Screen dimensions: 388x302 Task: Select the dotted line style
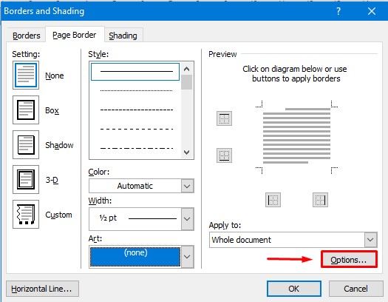click(x=136, y=91)
